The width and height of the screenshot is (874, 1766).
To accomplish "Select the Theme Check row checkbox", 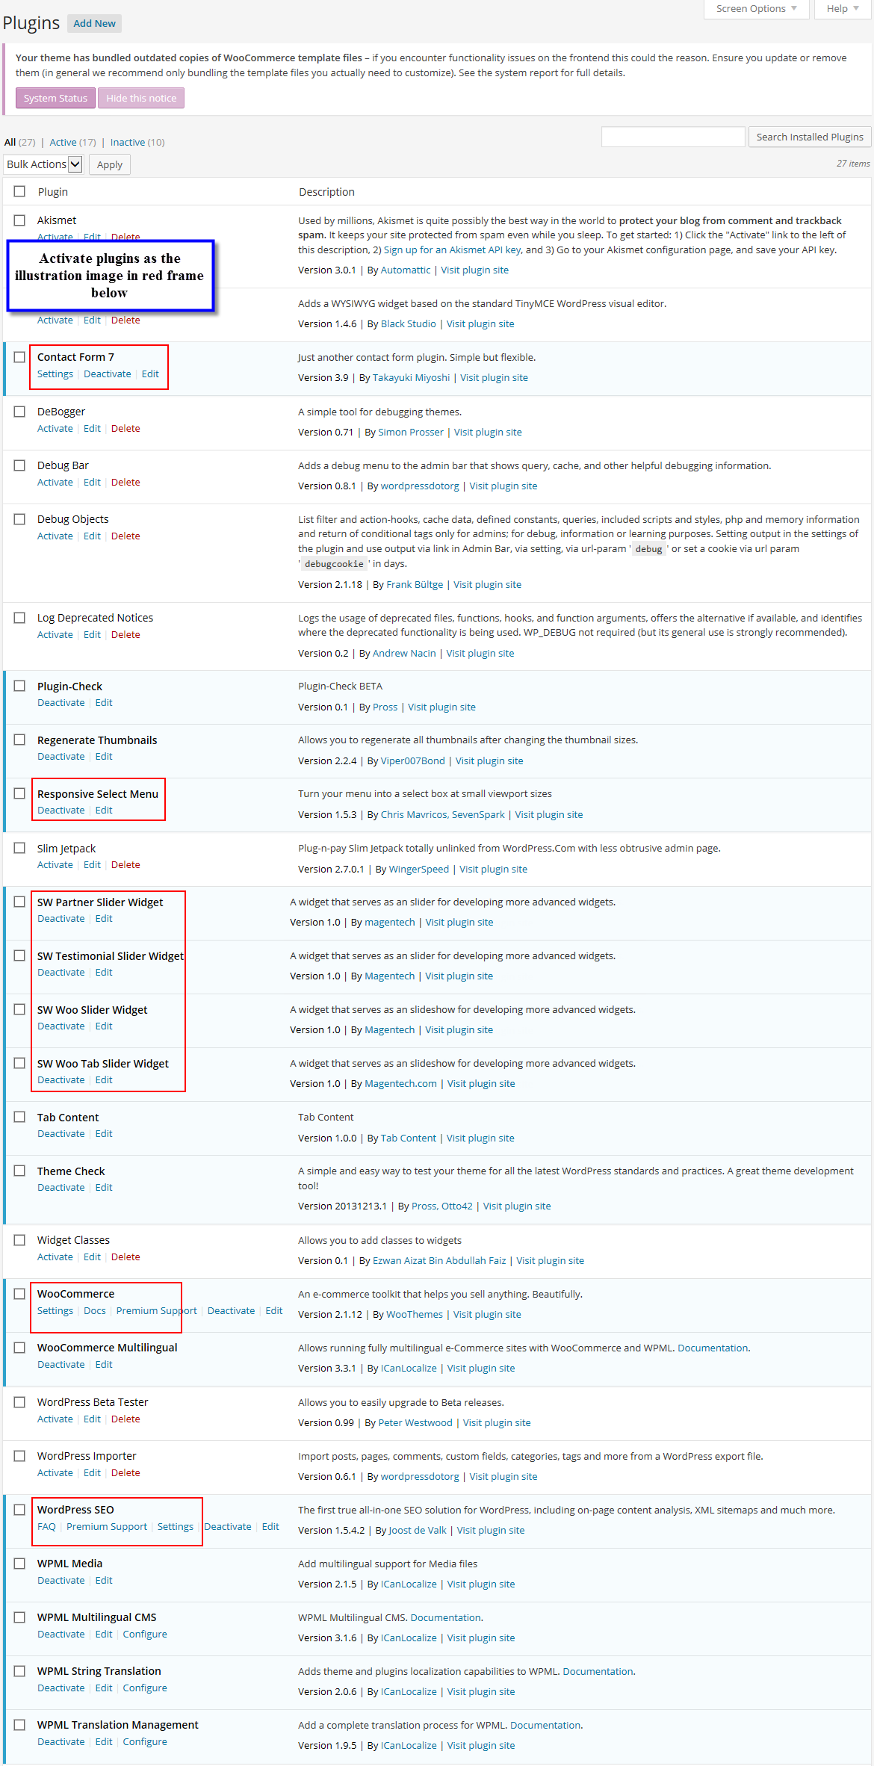I will [x=19, y=1171].
